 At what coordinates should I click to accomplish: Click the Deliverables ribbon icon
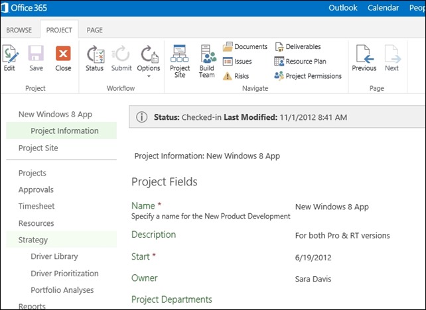298,47
